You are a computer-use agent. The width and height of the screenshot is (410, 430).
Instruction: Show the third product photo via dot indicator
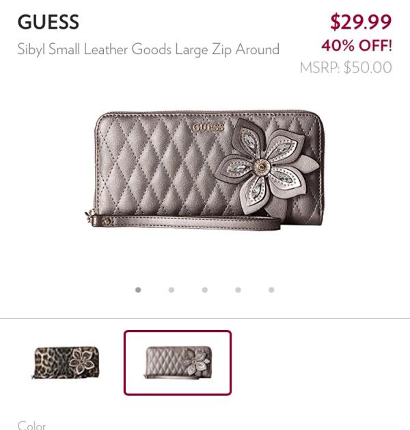click(x=205, y=290)
